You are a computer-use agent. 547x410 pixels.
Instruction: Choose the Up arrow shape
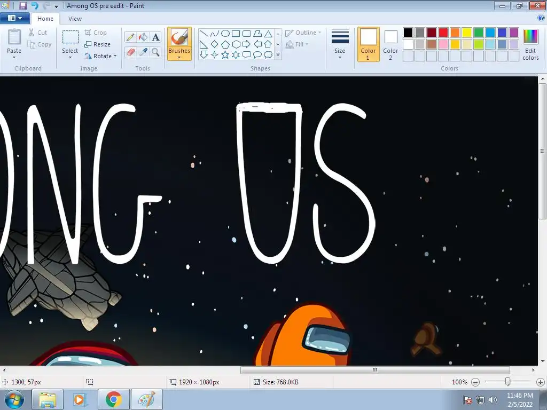[x=268, y=44]
